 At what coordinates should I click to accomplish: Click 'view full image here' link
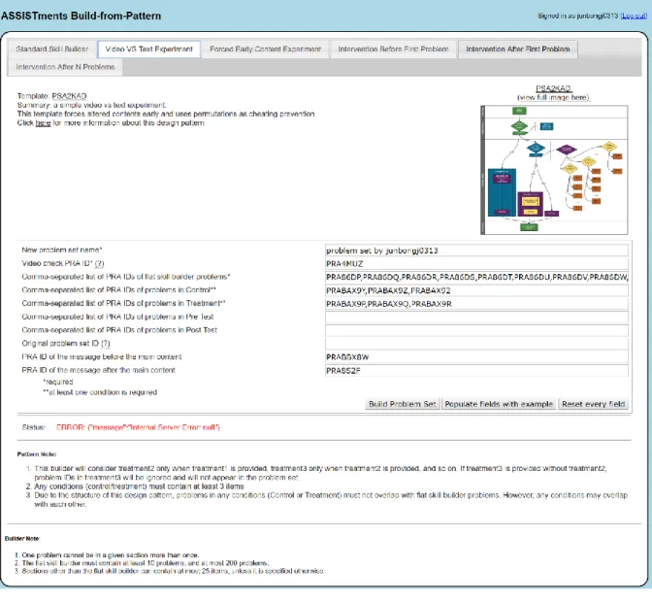(x=553, y=97)
